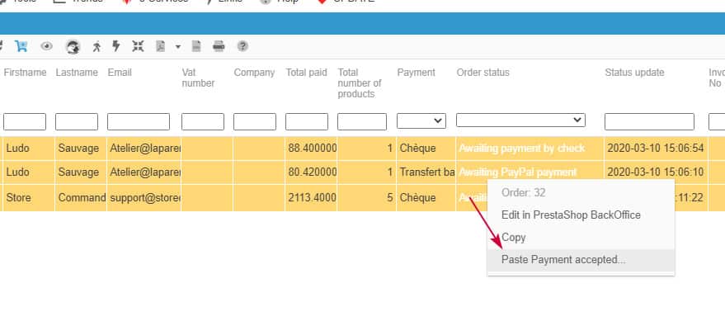Image resolution: width=725 pixels, height=321 pixels.
Task: Click the Total number of products filter field
Action: point(362,121)
